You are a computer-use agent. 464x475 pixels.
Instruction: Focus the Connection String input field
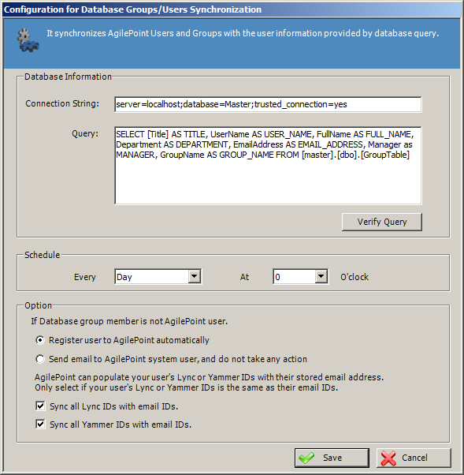coord(268,104)
